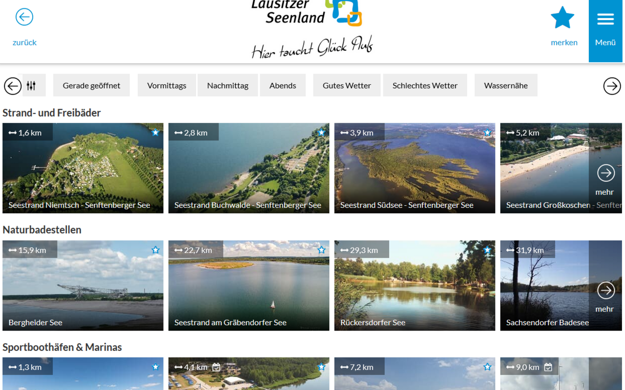625x390 pixels.
Task: Select the Wassernähe filter
Action: [506, 85]
